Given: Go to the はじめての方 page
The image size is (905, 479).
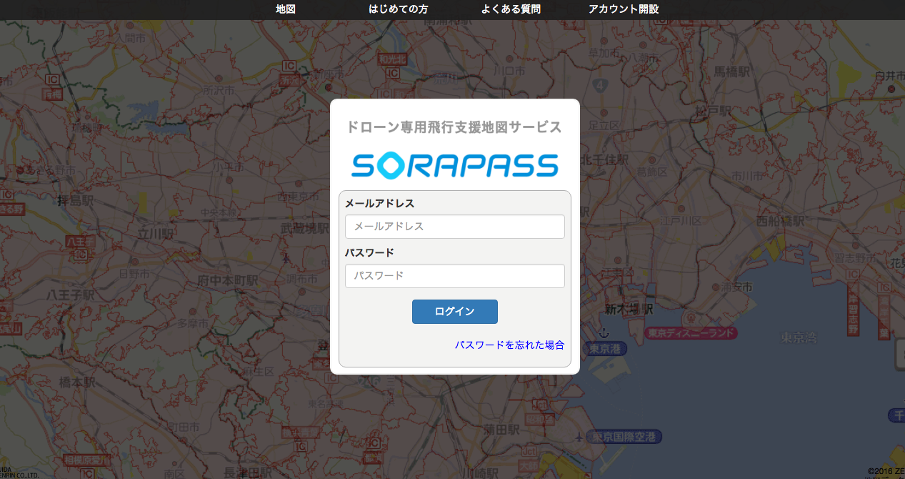Looking at the screenshot, I should click(398, 9).
